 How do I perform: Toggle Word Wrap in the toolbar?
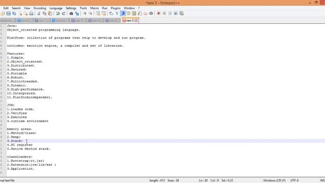pos(111,14)
